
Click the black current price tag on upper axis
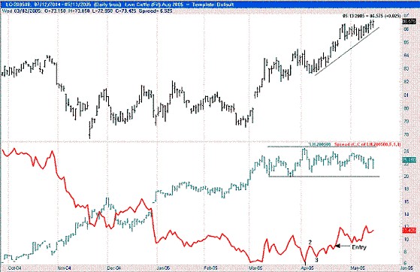click(x=409, y=22)
